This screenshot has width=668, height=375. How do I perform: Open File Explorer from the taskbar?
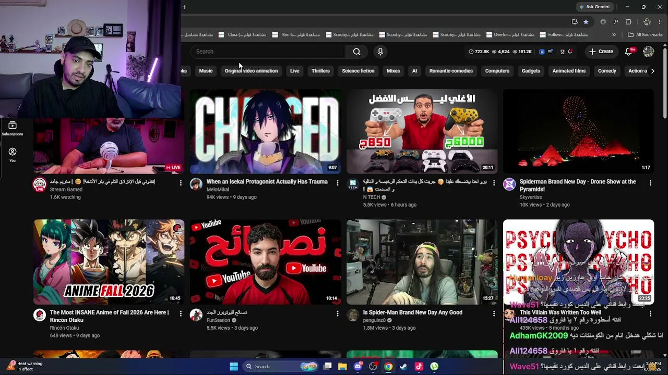(x=342, y=366)
